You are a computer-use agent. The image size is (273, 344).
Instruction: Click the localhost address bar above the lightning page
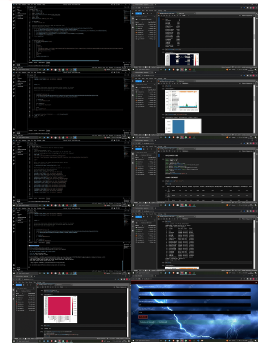(x=190, y=279)
